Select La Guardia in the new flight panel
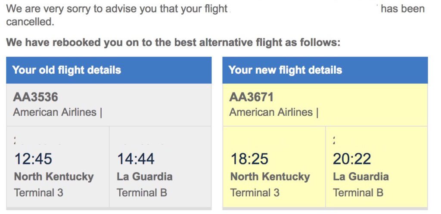 [x=361, y=177]
